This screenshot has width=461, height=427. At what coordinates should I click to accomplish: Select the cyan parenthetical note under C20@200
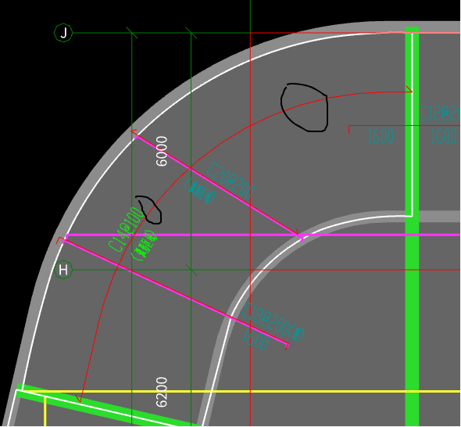[200, 191]
